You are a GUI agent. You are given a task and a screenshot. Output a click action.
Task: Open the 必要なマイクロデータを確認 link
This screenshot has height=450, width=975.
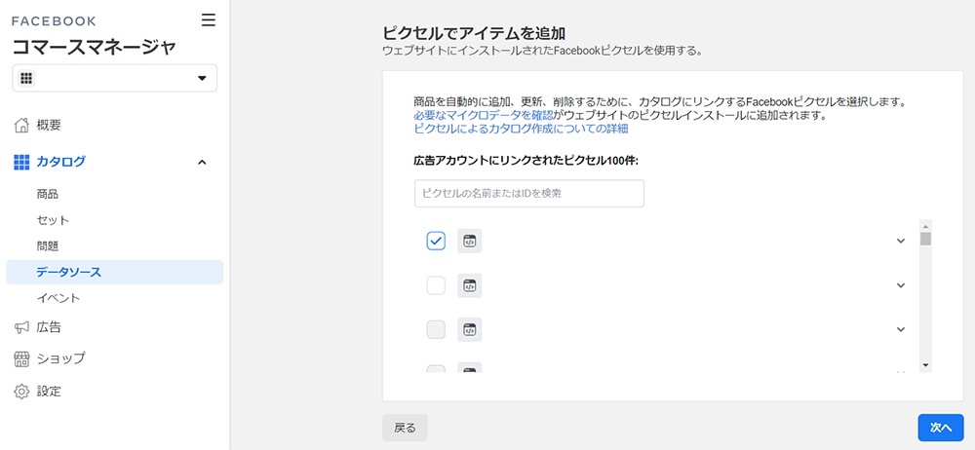484,116
